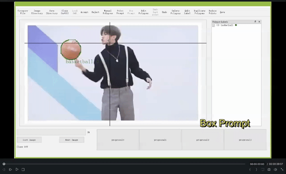Step to the previous frame

point(4,170)
